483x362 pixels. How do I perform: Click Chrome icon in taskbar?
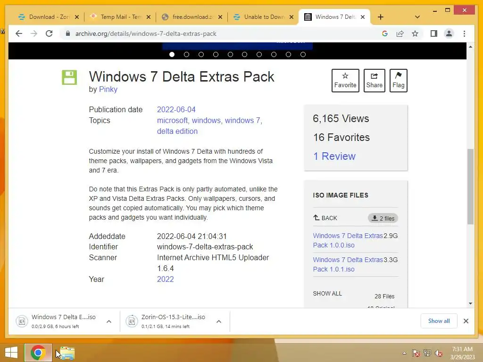38,353
